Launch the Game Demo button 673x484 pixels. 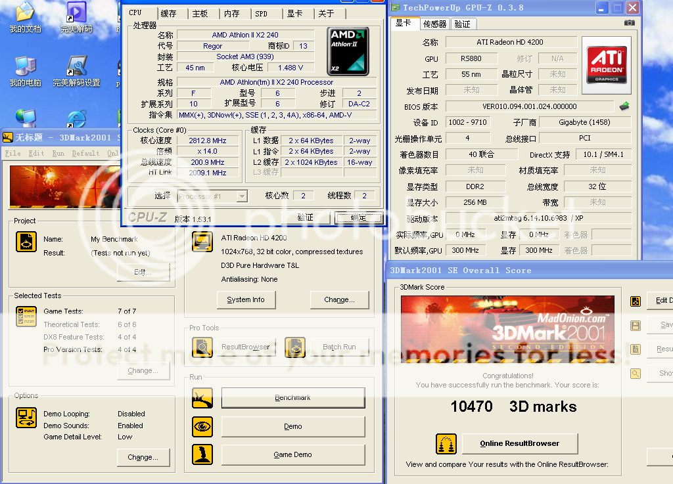(x=293, y=454)
